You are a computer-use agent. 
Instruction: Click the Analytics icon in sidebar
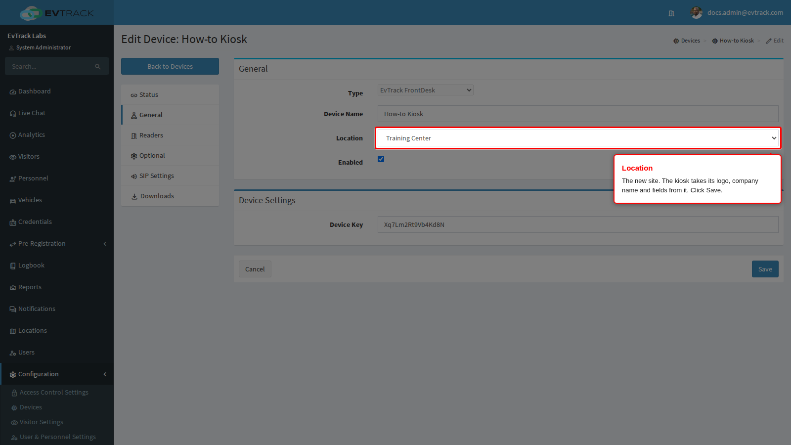pyautogui.click(x=13, y=135)
